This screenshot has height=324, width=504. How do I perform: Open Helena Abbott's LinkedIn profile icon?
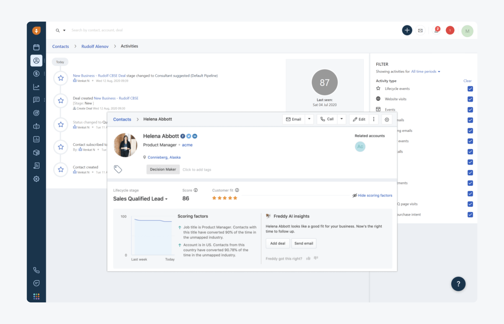pyautogui.click(x=195, y=136)
